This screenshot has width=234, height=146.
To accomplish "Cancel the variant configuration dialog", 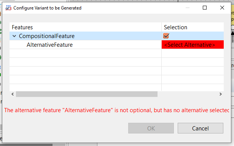I will tap(201, 128).
